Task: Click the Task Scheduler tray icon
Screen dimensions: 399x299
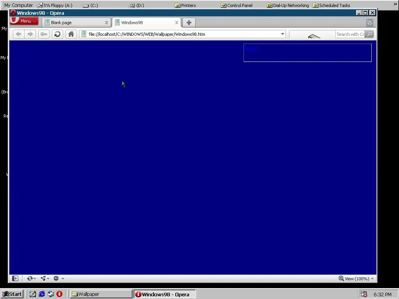Action: click(364, 294)
